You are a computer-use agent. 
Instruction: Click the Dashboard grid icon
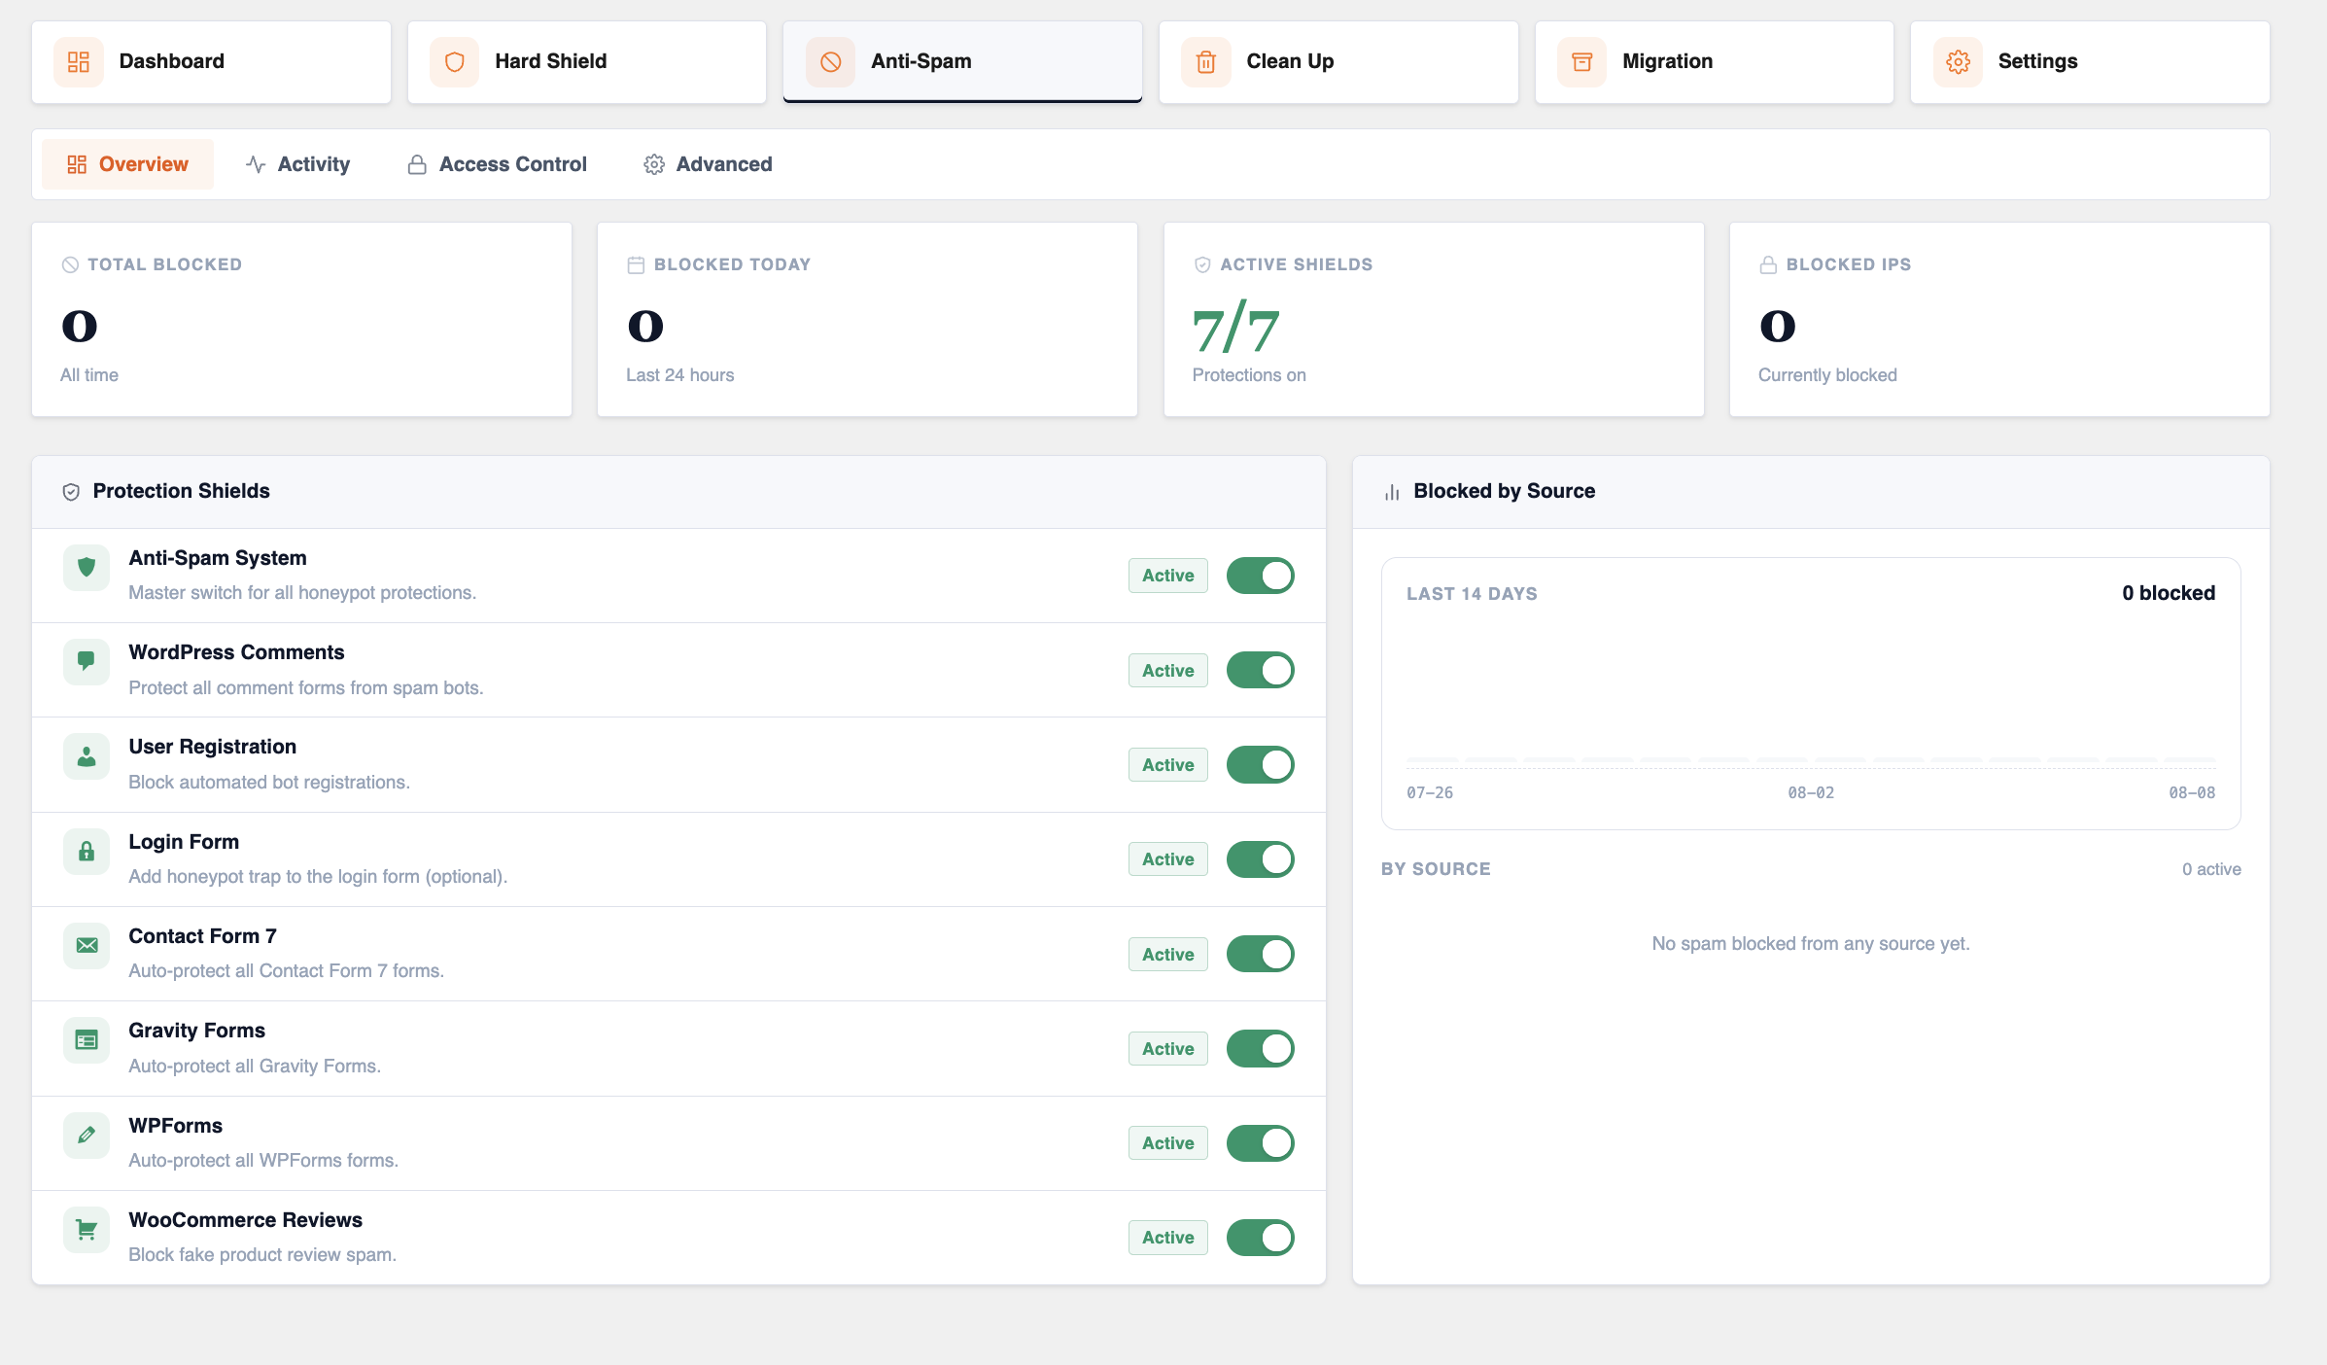tap(79, 62)
